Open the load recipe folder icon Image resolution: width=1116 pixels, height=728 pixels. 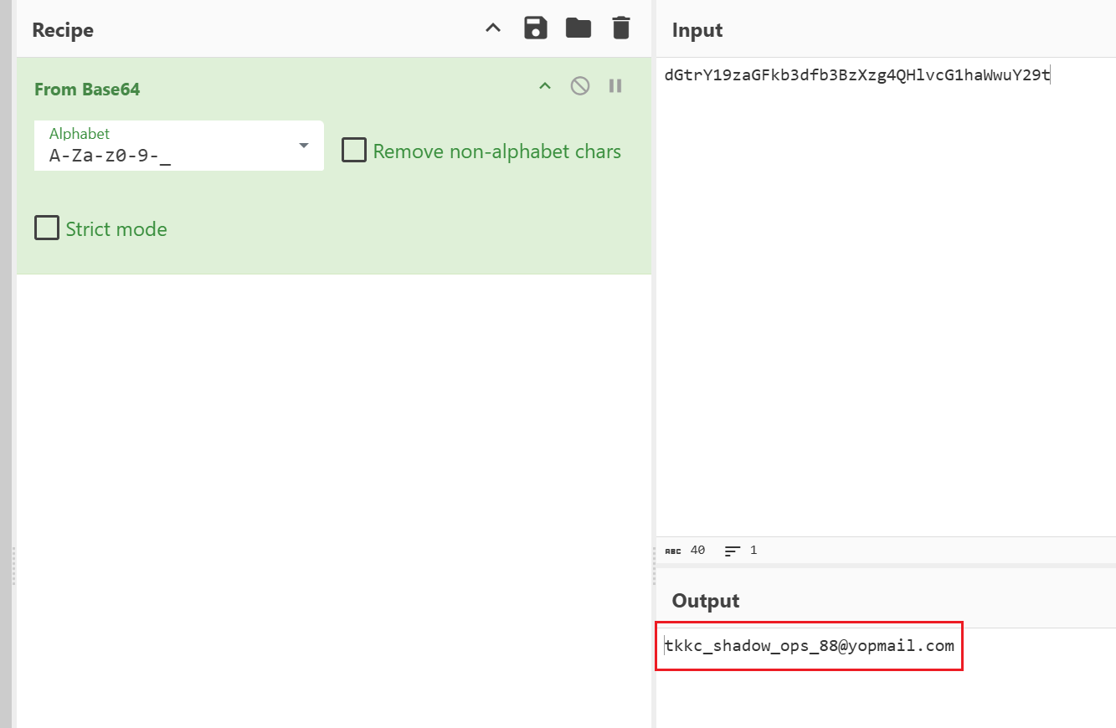(x=579, y=28)
